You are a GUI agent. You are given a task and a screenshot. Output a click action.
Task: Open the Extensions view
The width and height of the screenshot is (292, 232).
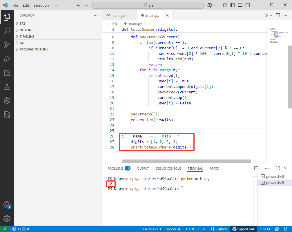7,73
